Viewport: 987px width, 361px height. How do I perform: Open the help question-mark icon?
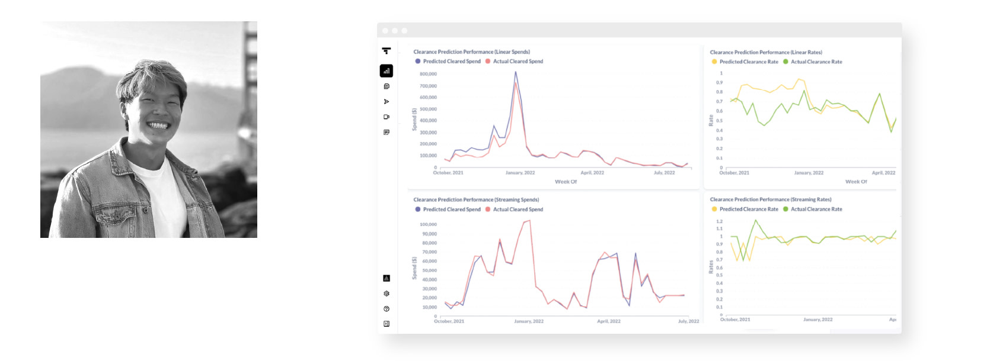387,309
